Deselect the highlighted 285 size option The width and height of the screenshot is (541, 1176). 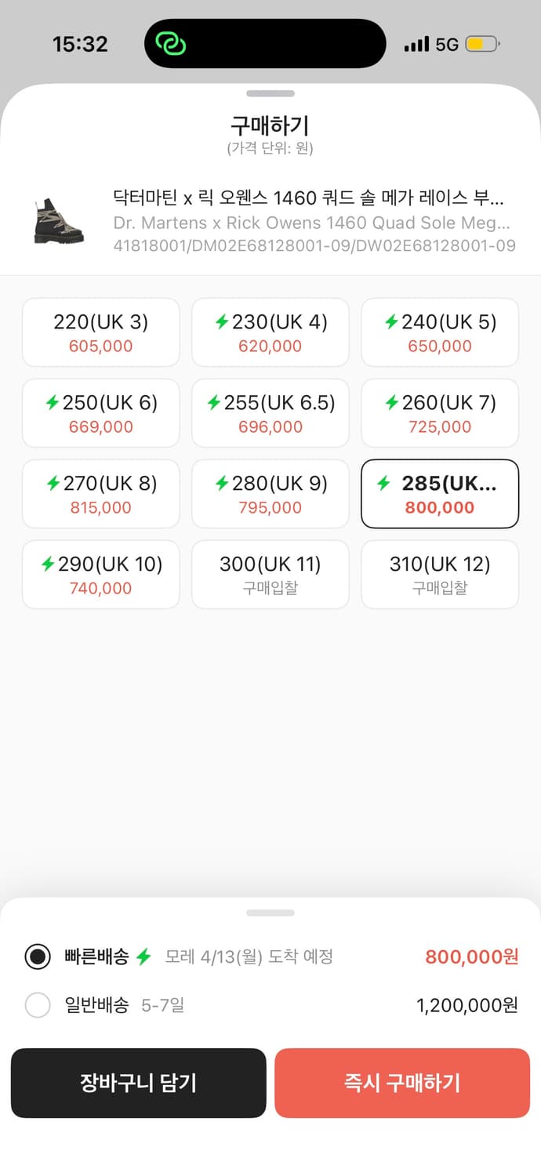click(439, 494)
